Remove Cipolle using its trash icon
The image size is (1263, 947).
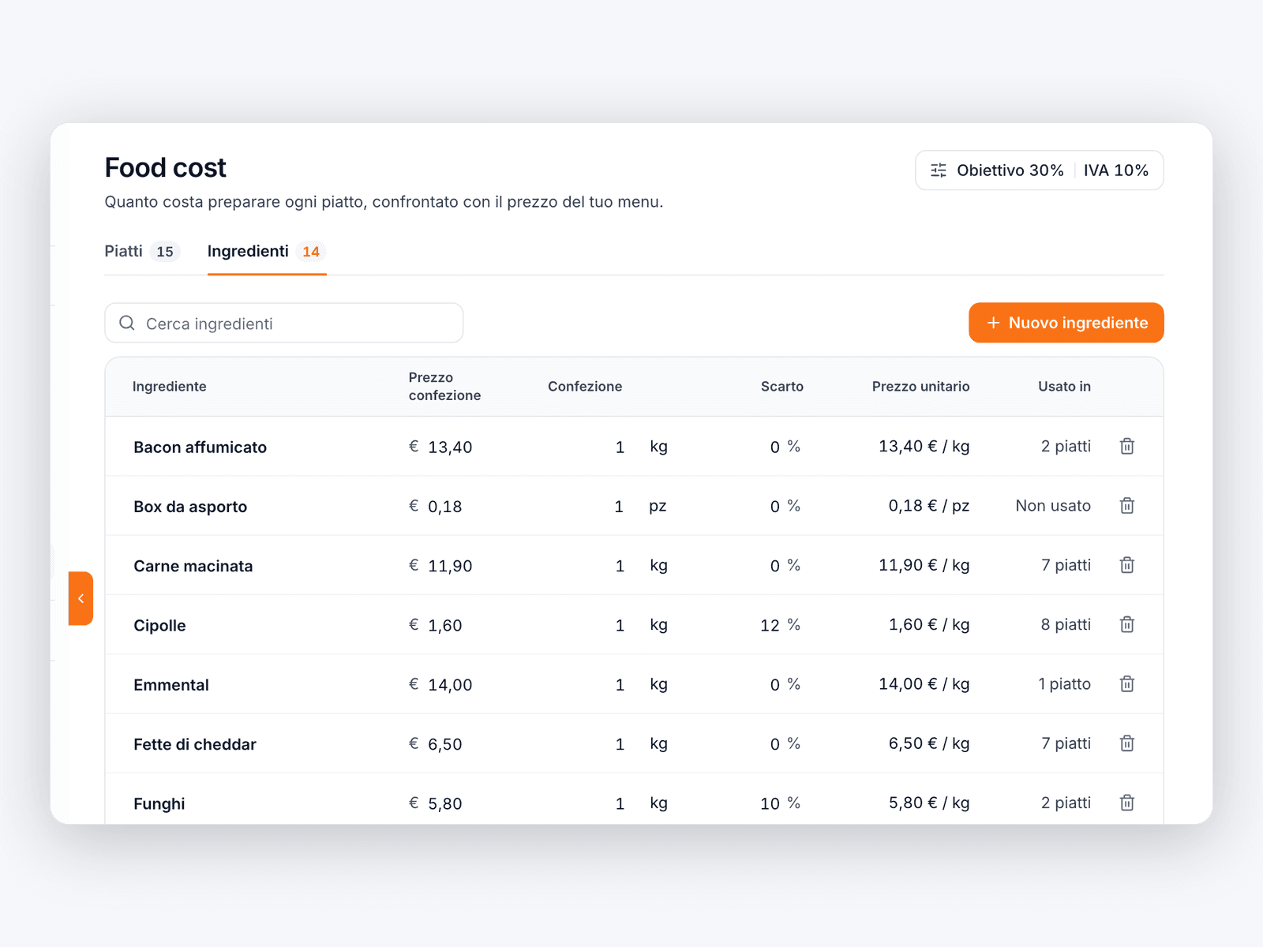pyautogui.click(x=1127, y=624)
